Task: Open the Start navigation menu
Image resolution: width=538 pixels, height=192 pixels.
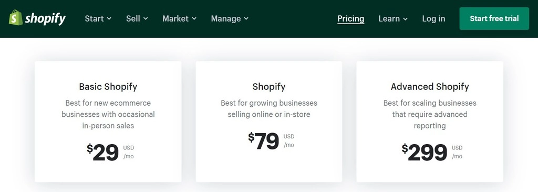Action: click(x=98, y=18)
